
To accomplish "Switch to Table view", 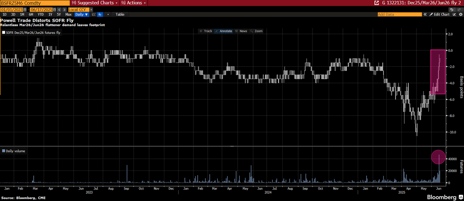I will 120,14.
